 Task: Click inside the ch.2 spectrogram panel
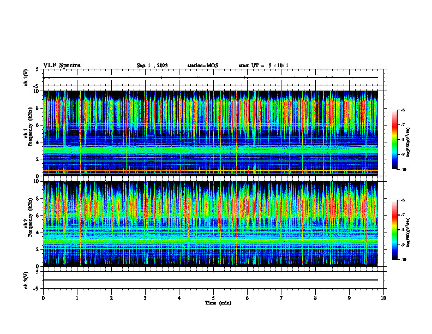(x=211, y=224)
